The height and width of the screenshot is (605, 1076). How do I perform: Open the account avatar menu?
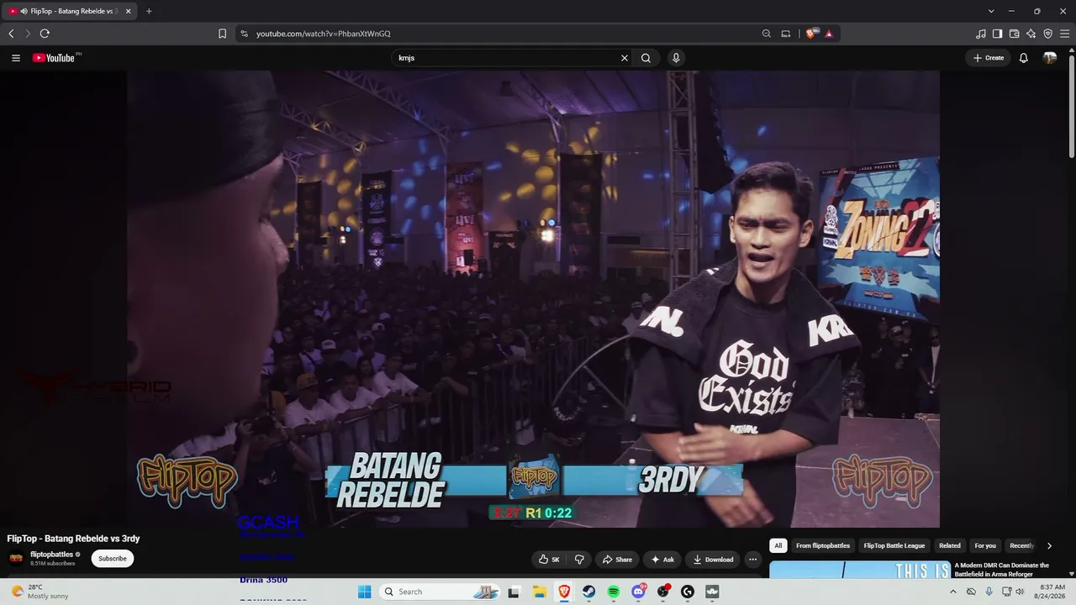(1050, 58)
